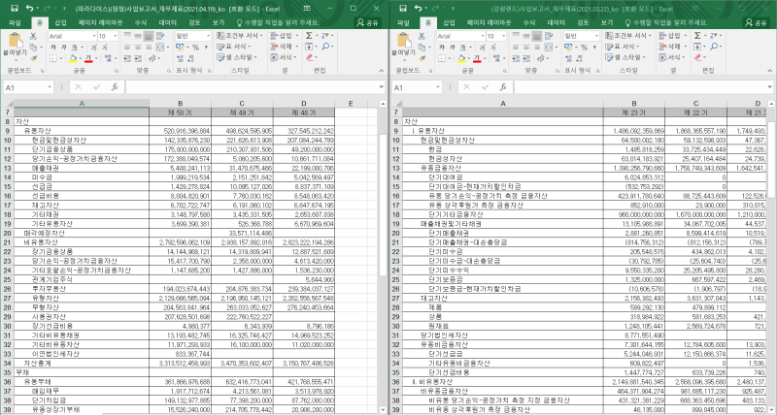The image size is (777, 415).
Task: Select cell with 520,916,396,884 in left sheet
Action: (181, 131)
